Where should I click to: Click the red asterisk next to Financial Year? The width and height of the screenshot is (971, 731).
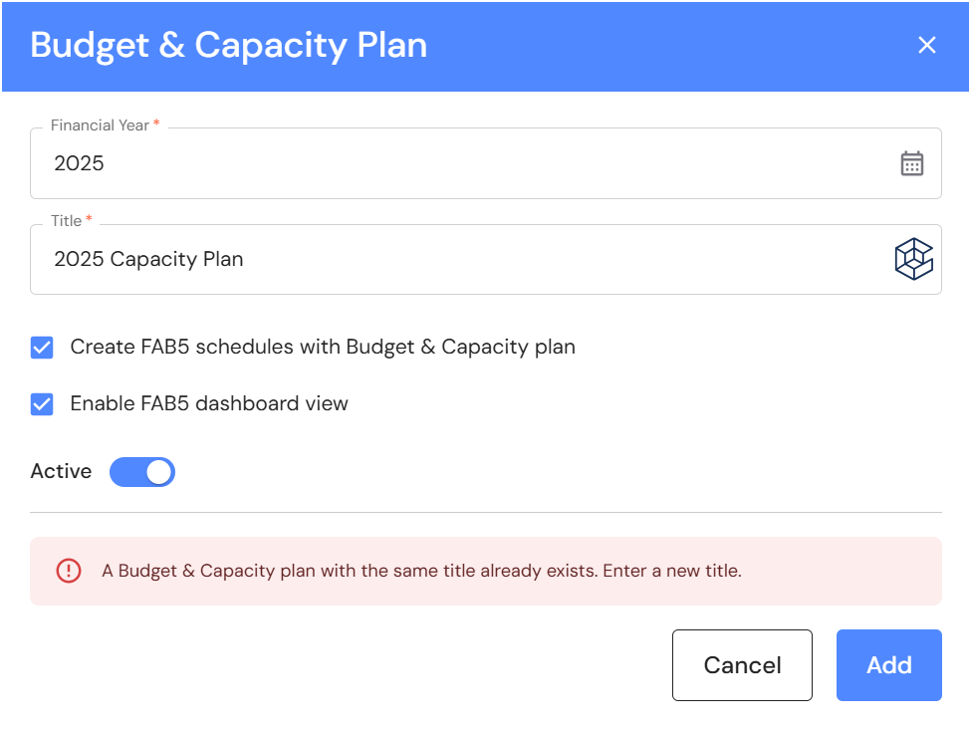156,124
